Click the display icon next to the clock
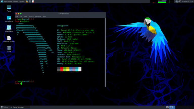Image resolution: width=194 pixels, height=109 pixels. tap(180, 1)
